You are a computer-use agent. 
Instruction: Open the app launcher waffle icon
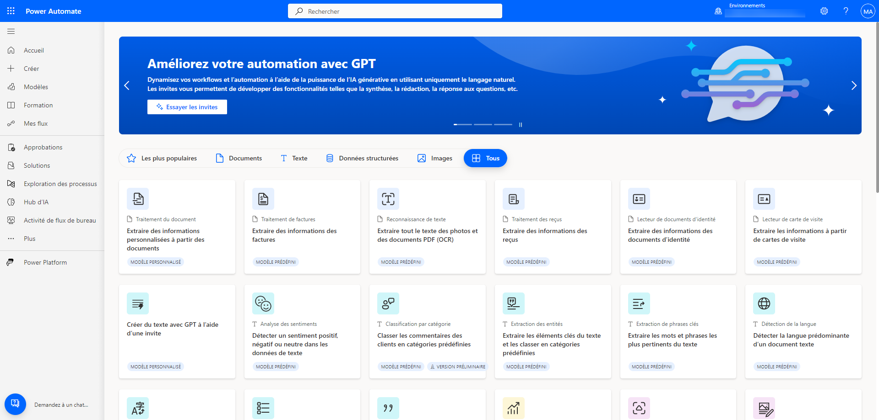(x=11, y=11)
